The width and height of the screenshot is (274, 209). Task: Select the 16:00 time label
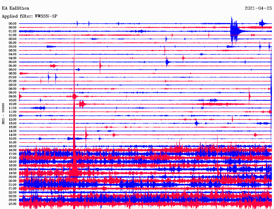(13, 147)
